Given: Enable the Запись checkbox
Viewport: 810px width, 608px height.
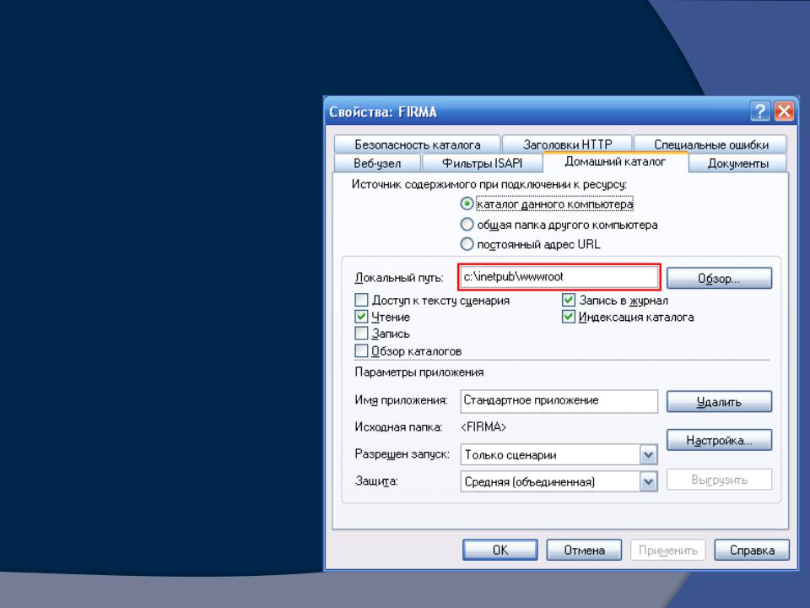Looking at the screenshot, I should coord(362,334).
